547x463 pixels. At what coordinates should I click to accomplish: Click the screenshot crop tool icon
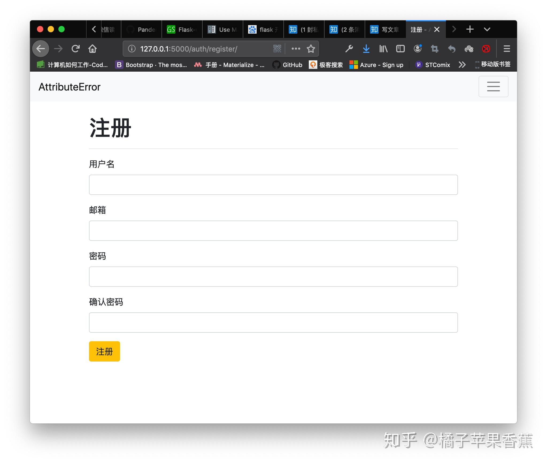click(x=434, y=49)
